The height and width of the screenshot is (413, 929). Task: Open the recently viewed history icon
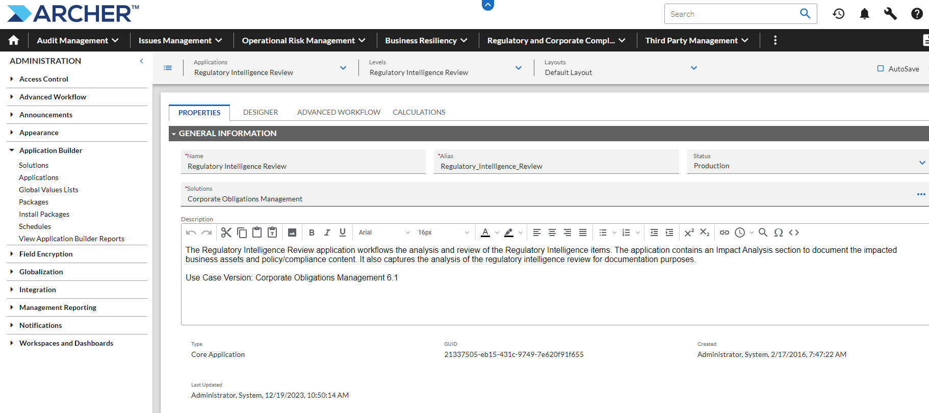coord(839,14)
